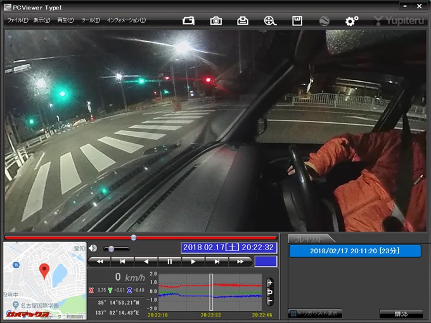This screenshot has width=431, height=323.
Task: Click the save floppy disk icon
Action: (x=297, y=20)
